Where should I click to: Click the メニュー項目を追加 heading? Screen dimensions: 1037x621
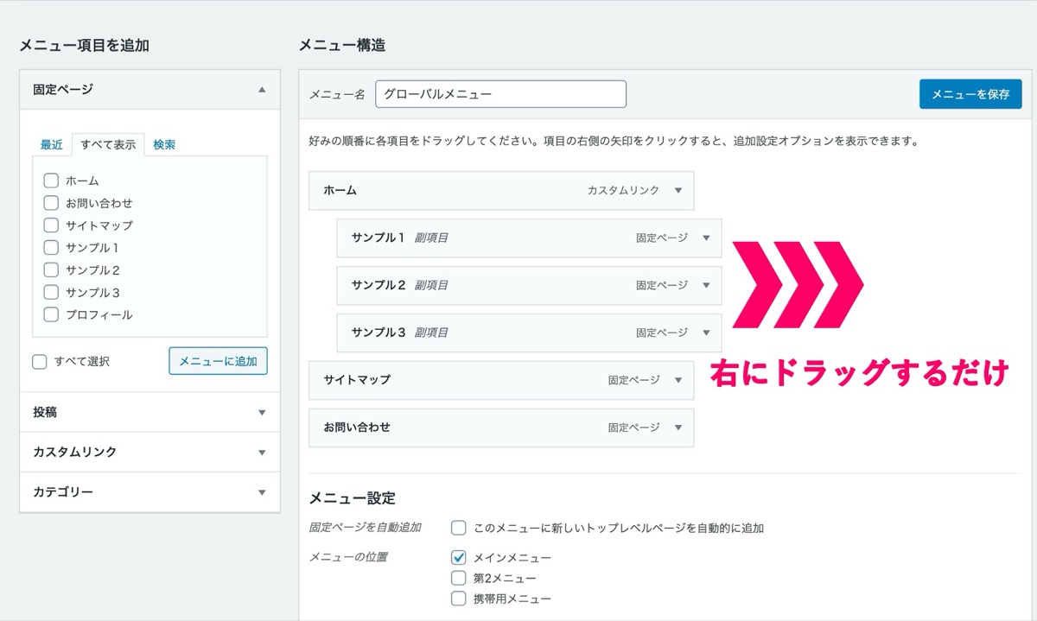[84, 46]
